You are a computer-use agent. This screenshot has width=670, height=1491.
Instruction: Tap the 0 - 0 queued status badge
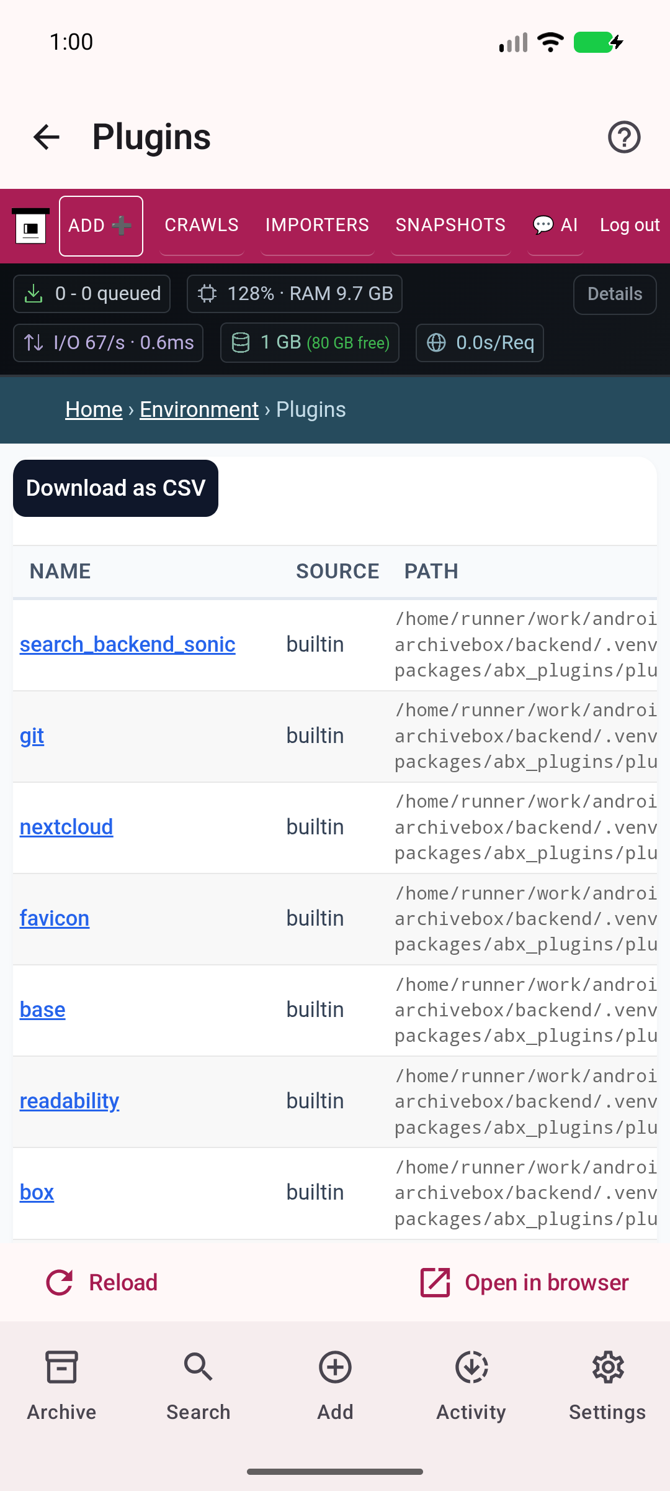[92, 294]
